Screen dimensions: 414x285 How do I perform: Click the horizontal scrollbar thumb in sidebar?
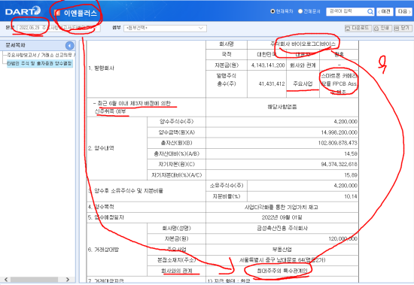coord(34,280)
